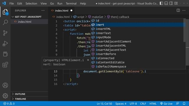Click the VS Code logo icon
This screenshot has height=106, width=189.
click(4, 3)
